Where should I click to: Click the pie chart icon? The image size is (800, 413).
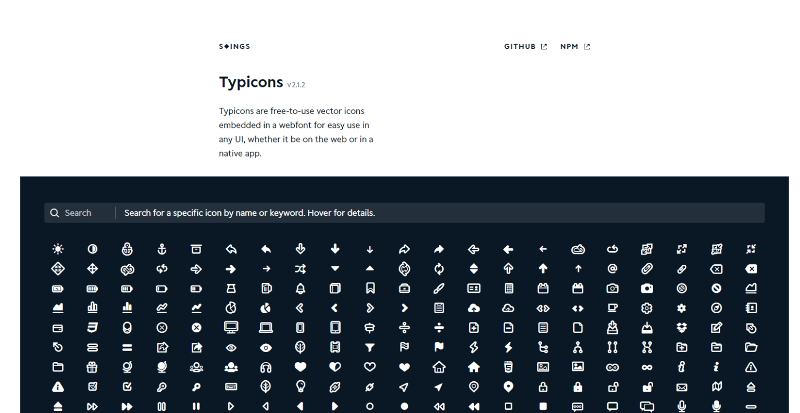(x=231, y=307)
